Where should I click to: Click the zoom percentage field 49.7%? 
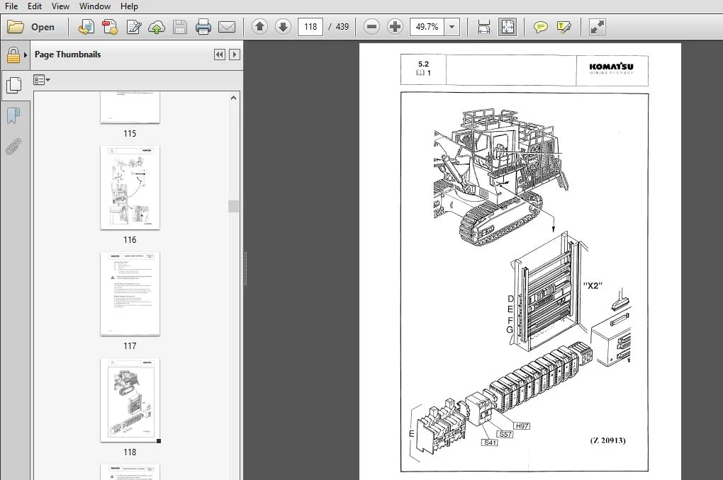pyautogui.click(x=427, y=27)
